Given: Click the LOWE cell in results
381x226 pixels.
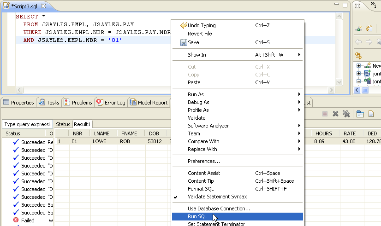Looking at the screenshot, I should click(99, 141).
